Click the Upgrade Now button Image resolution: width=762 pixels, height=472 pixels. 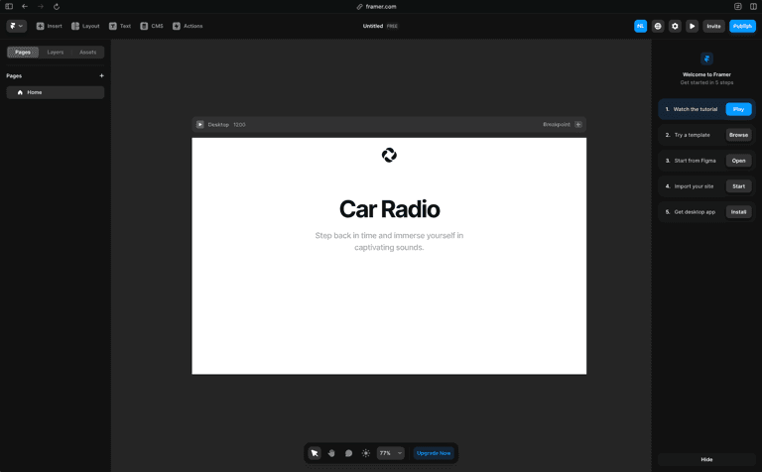tap(434, 453)
